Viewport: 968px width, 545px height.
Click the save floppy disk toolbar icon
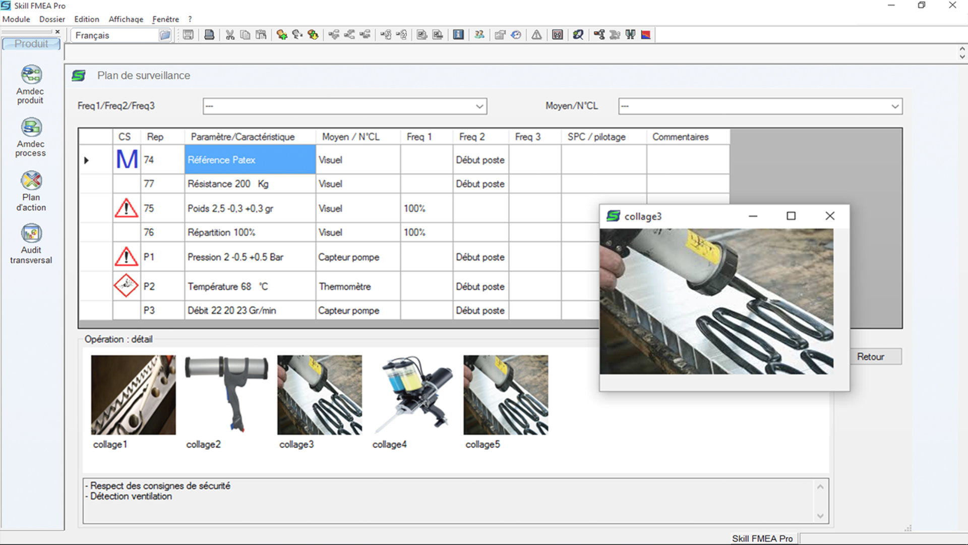[188, 35]
